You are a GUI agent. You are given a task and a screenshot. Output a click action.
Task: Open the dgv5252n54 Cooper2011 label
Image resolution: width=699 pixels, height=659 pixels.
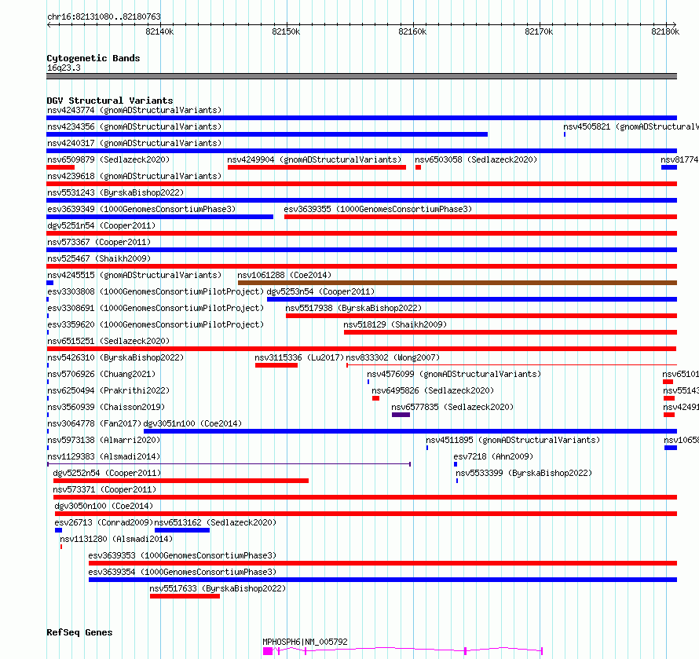(x=107, y=473)
